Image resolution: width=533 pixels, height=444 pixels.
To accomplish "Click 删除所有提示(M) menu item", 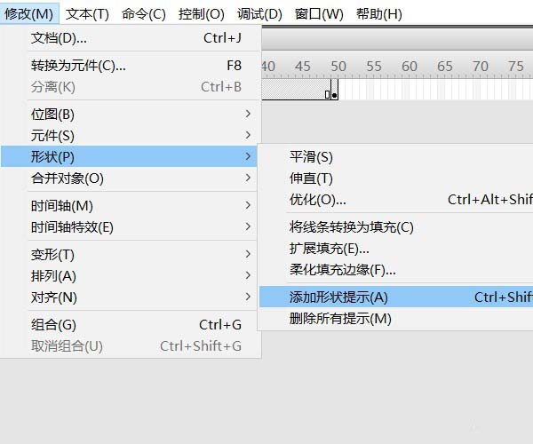I will [396, 318].
